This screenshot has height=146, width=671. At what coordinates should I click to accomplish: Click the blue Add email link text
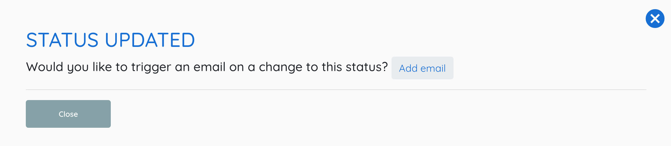point(422,68)
